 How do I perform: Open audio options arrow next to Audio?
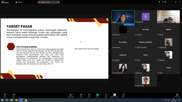click(8, 95)
